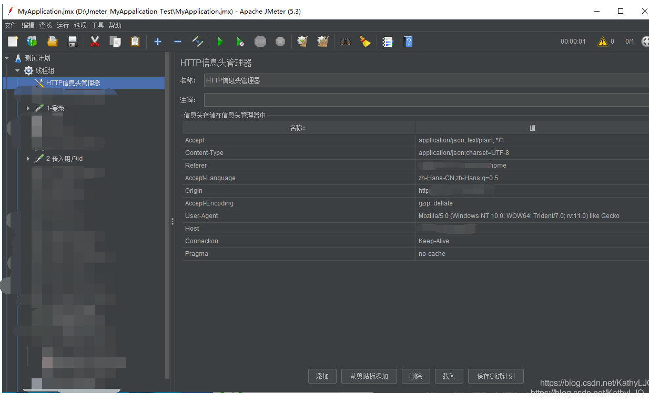Focus the 名称 name input field
Viewport: 649px width, 403px height.
pyautogui.click(x=426, y=80)
